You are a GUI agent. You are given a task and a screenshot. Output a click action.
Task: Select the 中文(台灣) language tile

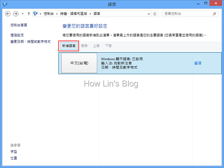pos(79,63)
